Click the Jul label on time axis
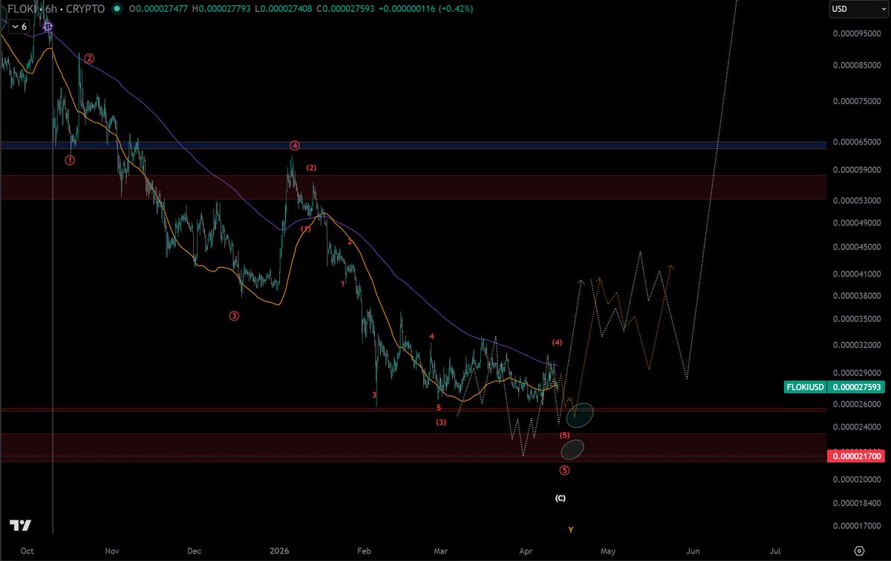 click(775, 551)
